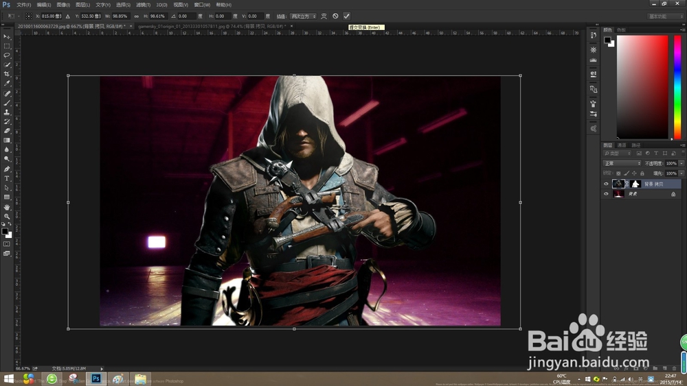Screen dimensions: 687x386
Task: Filter layers by type layer T icon
Action: click(x=656, y=154)
